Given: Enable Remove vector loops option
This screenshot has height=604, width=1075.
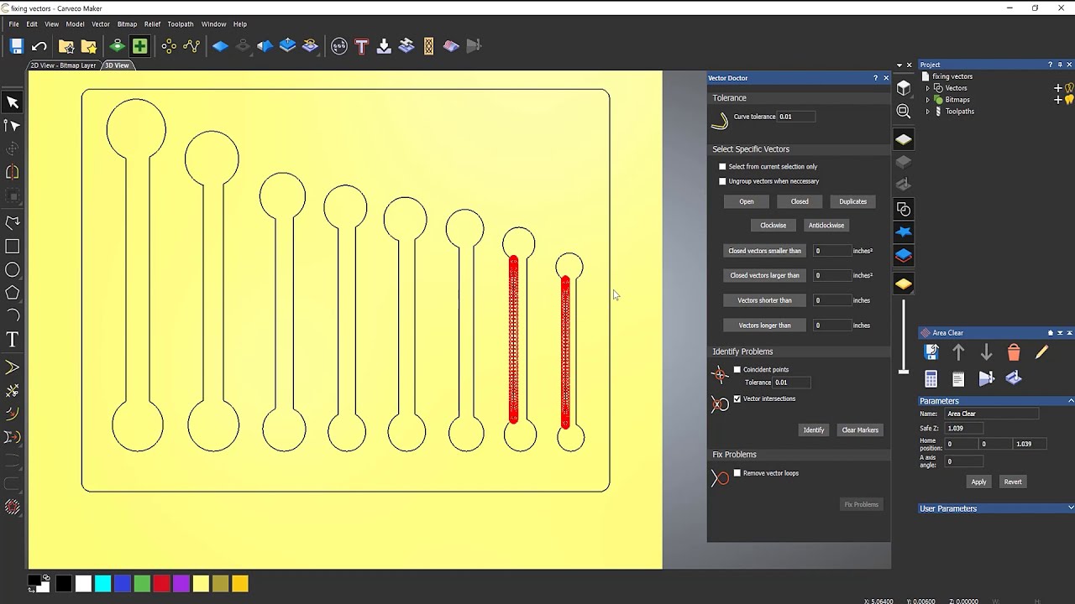Looking at the screenshot, I should (x=737, y=473).
